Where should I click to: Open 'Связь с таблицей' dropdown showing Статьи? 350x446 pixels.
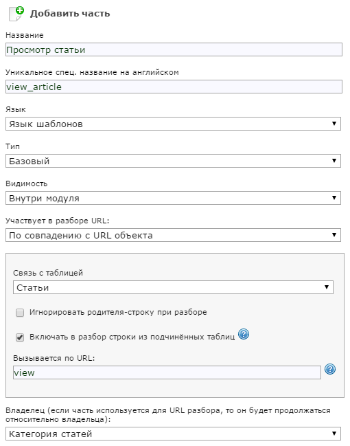pyautogui.click(x=173, y=287)
